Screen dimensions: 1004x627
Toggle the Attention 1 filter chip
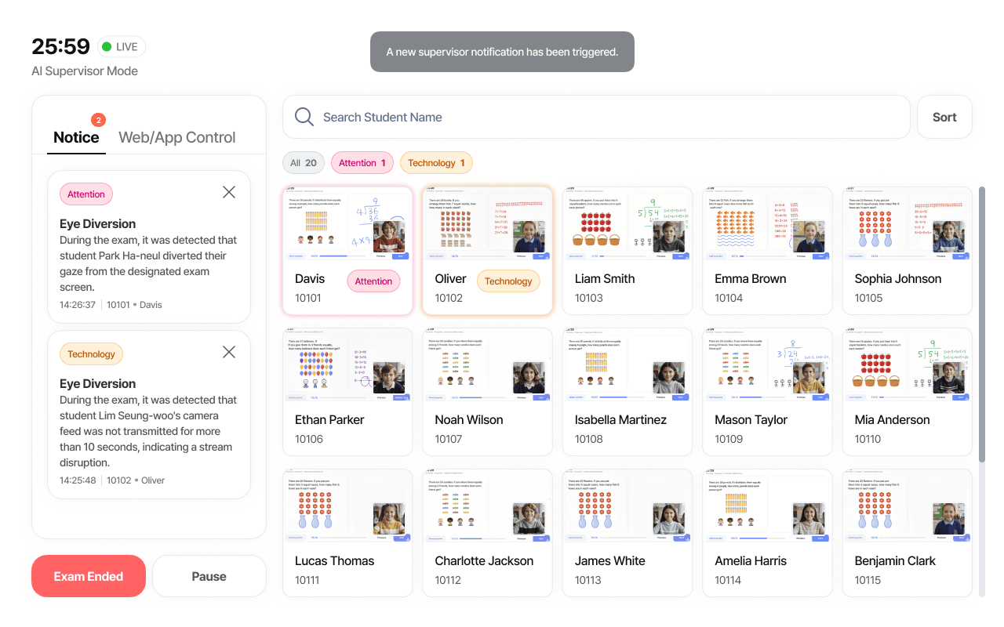(362, 163)
